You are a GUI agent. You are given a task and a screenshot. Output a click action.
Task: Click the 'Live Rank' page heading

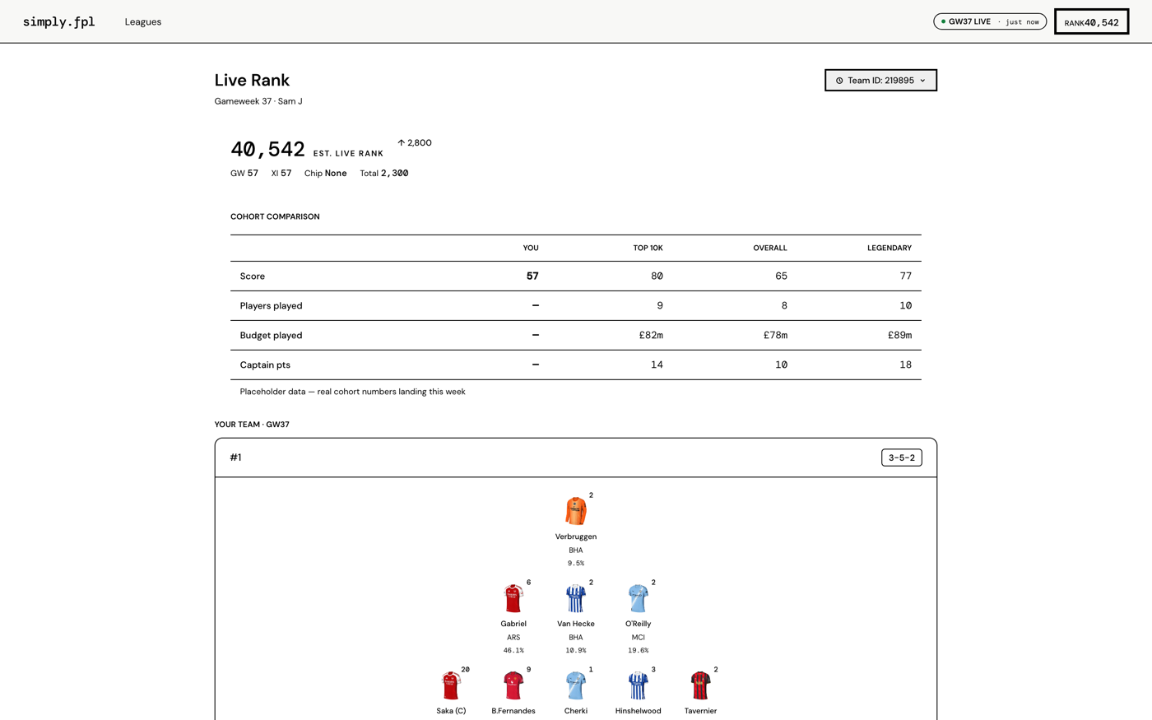coord(252,80)
